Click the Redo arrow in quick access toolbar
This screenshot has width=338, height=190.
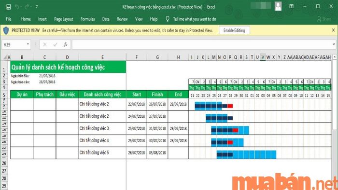(27, 7)
